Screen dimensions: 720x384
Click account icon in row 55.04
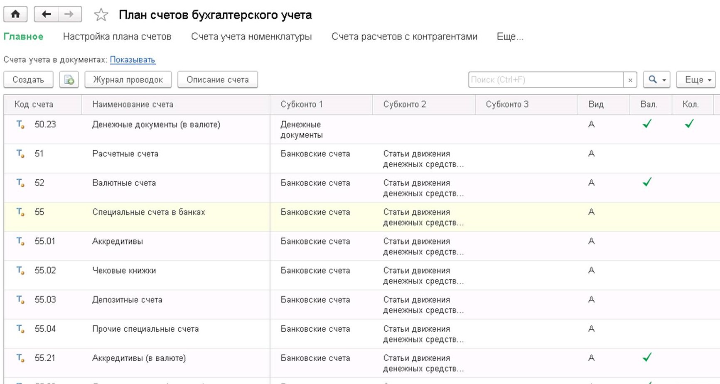(20, 329)
